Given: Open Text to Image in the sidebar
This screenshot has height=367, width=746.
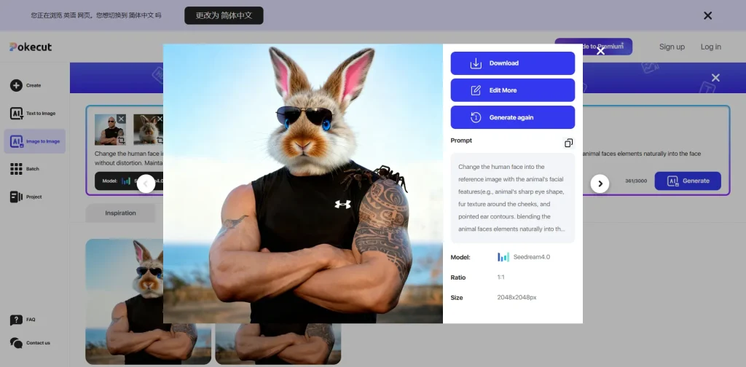Looking at the screenshot, I should (34, 113).
